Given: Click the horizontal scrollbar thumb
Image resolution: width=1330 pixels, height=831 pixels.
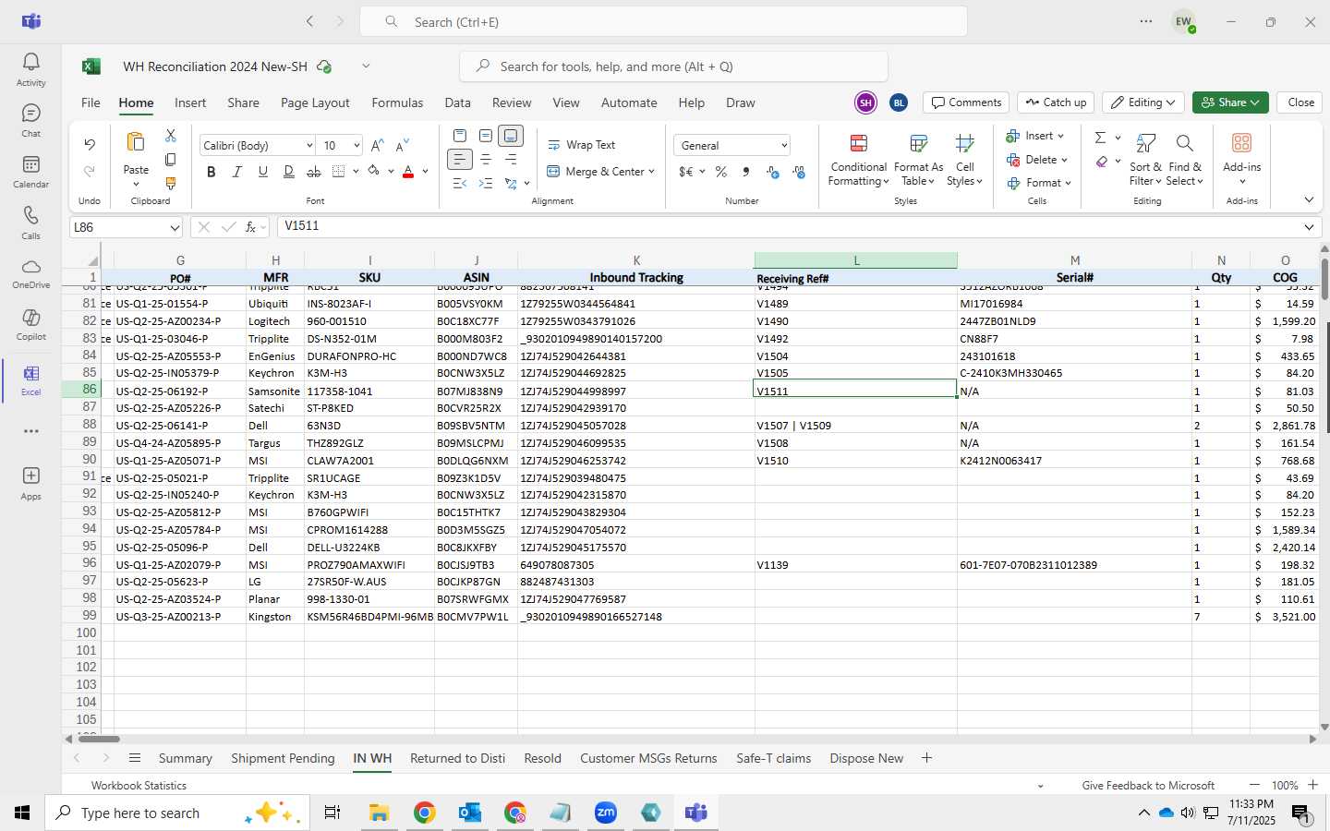Looking at the screenshot, I should 99,739.
